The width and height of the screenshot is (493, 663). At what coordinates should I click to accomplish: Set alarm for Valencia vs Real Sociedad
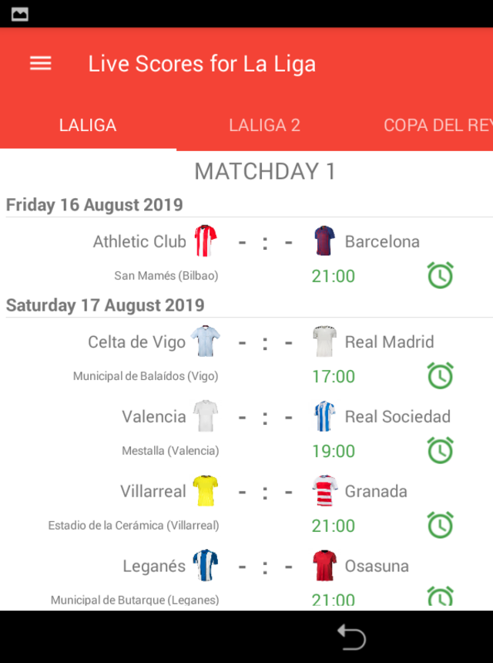[x=441, y=450]
